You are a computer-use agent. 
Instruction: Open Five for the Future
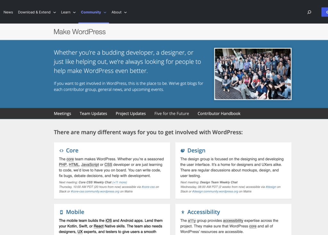coord(172,113)
